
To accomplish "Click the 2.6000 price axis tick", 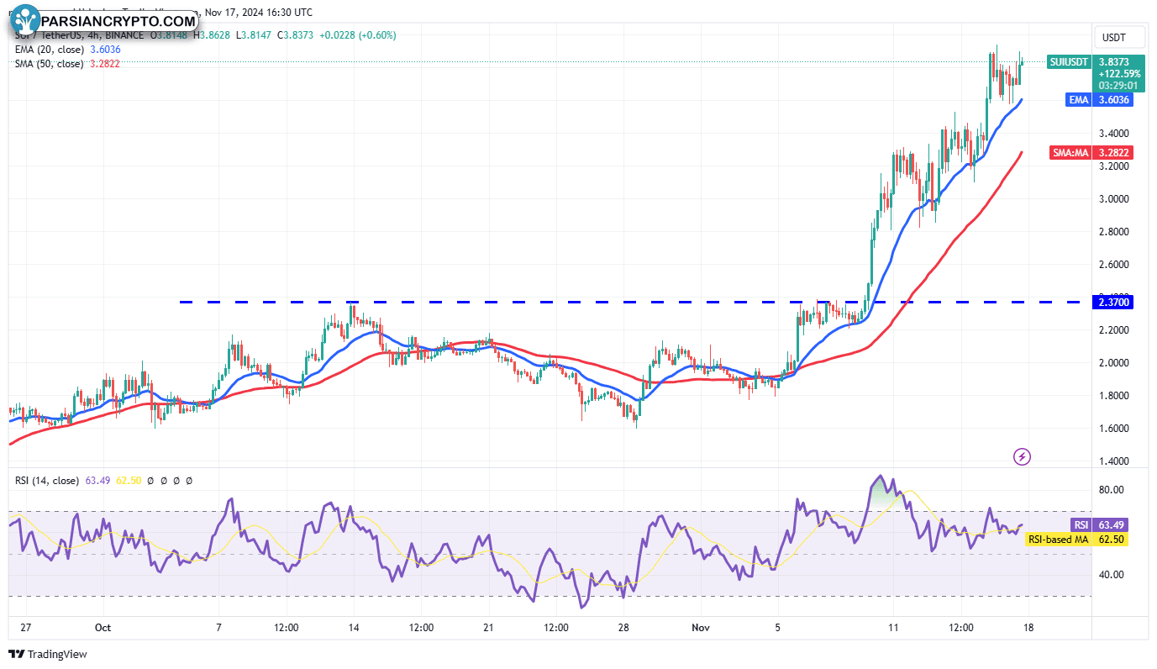I will click(x=1112, y=265).
